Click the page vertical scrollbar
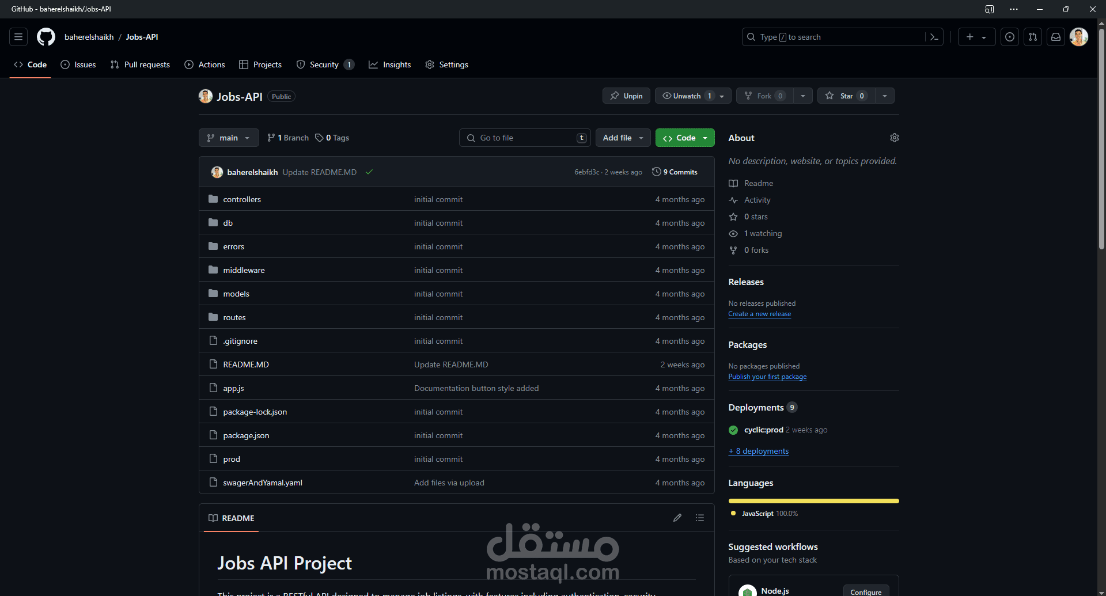Screen dimensions: 1106x596 [1101, 138]
